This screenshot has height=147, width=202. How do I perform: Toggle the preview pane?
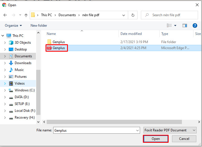pos(185,26)
